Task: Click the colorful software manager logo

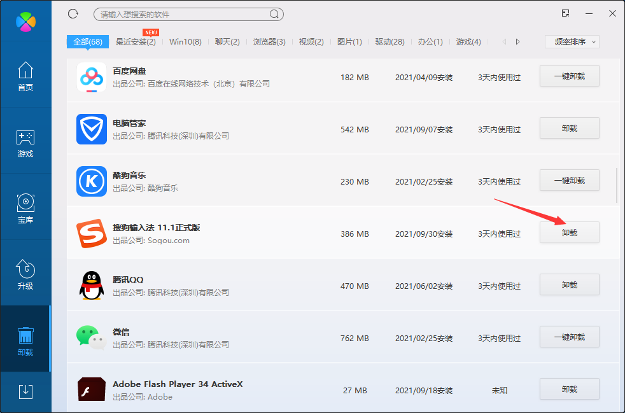Action: coord(26,22)
